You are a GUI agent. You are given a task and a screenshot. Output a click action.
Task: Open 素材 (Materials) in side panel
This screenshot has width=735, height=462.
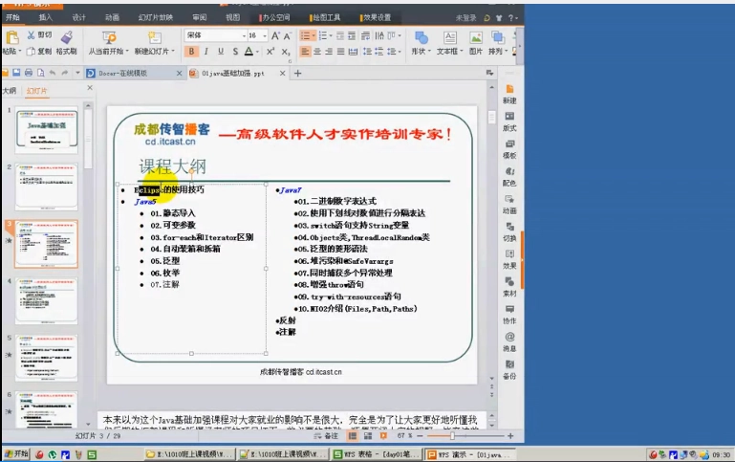[x=509, y=287]
